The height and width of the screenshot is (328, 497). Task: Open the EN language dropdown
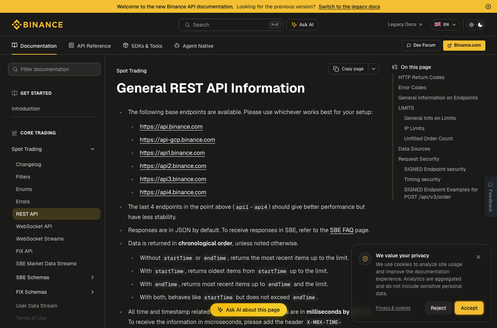[x=445, y=24]
